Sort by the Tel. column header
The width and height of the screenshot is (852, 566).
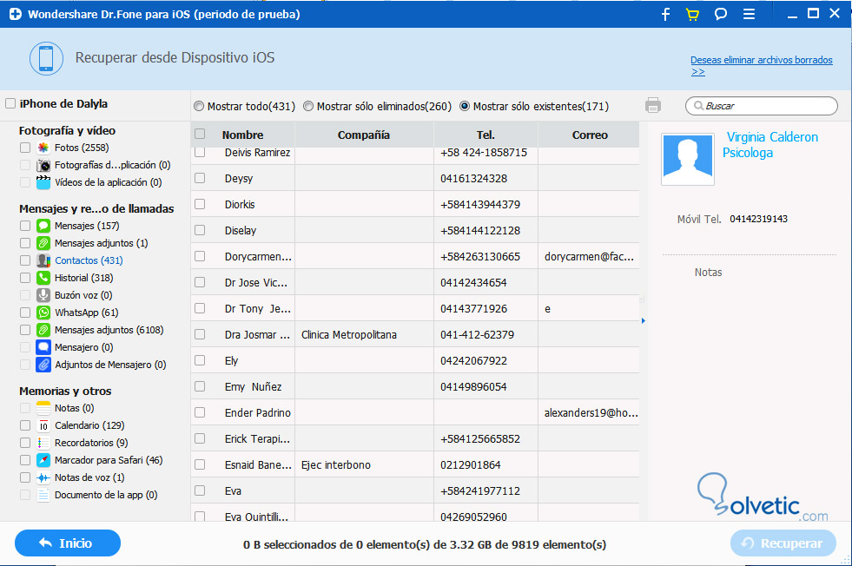[485, 135]
